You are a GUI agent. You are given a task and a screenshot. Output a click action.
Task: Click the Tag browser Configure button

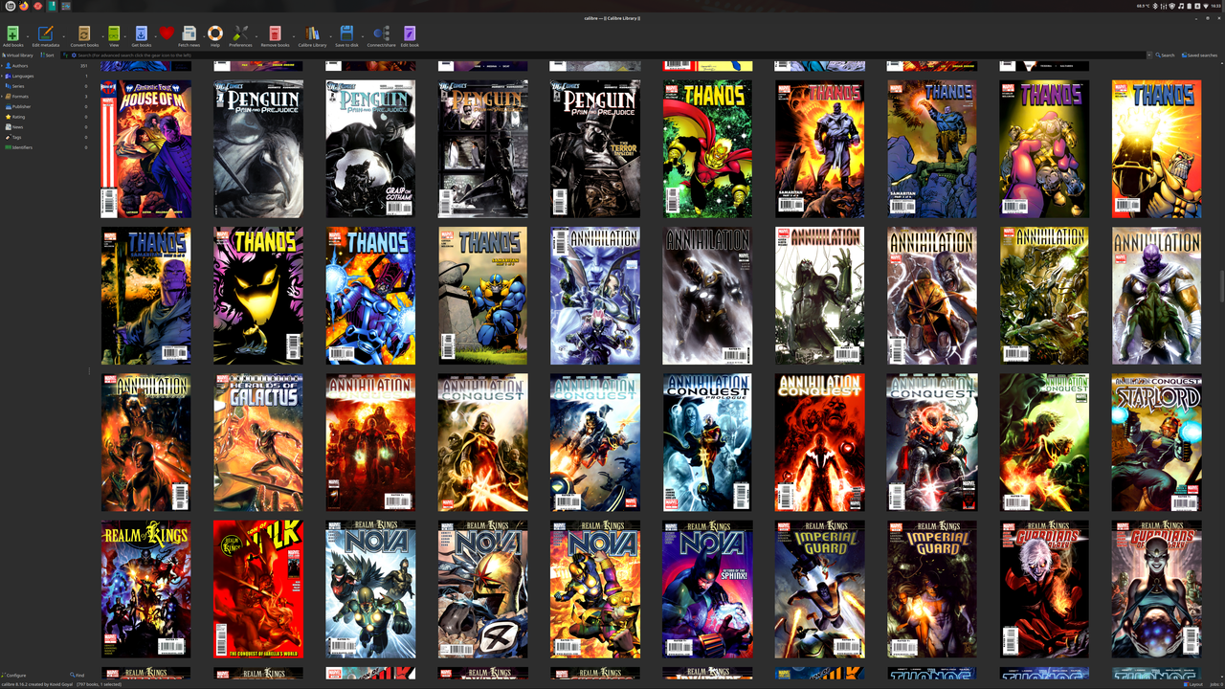pos(14,675)
